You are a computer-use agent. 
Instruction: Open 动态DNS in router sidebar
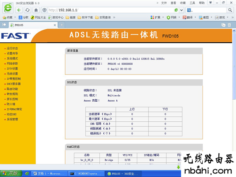[11, 114]
